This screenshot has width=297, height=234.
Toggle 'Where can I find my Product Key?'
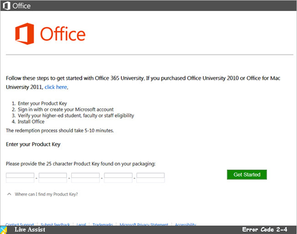[x=47, y=194]
